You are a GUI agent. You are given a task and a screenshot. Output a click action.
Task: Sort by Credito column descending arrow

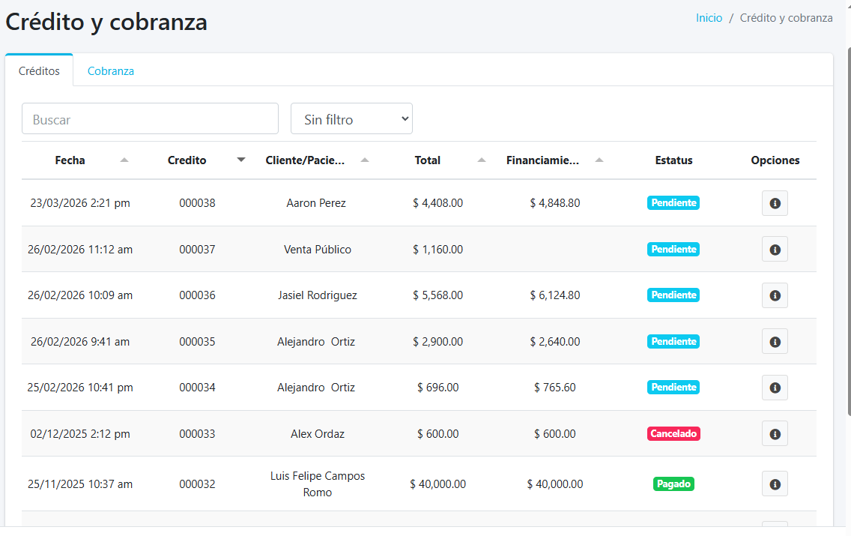(240, 160)
